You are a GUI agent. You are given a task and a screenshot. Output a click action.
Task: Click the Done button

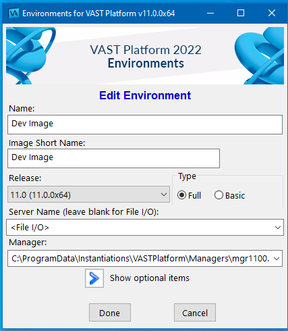pos(110,313)
